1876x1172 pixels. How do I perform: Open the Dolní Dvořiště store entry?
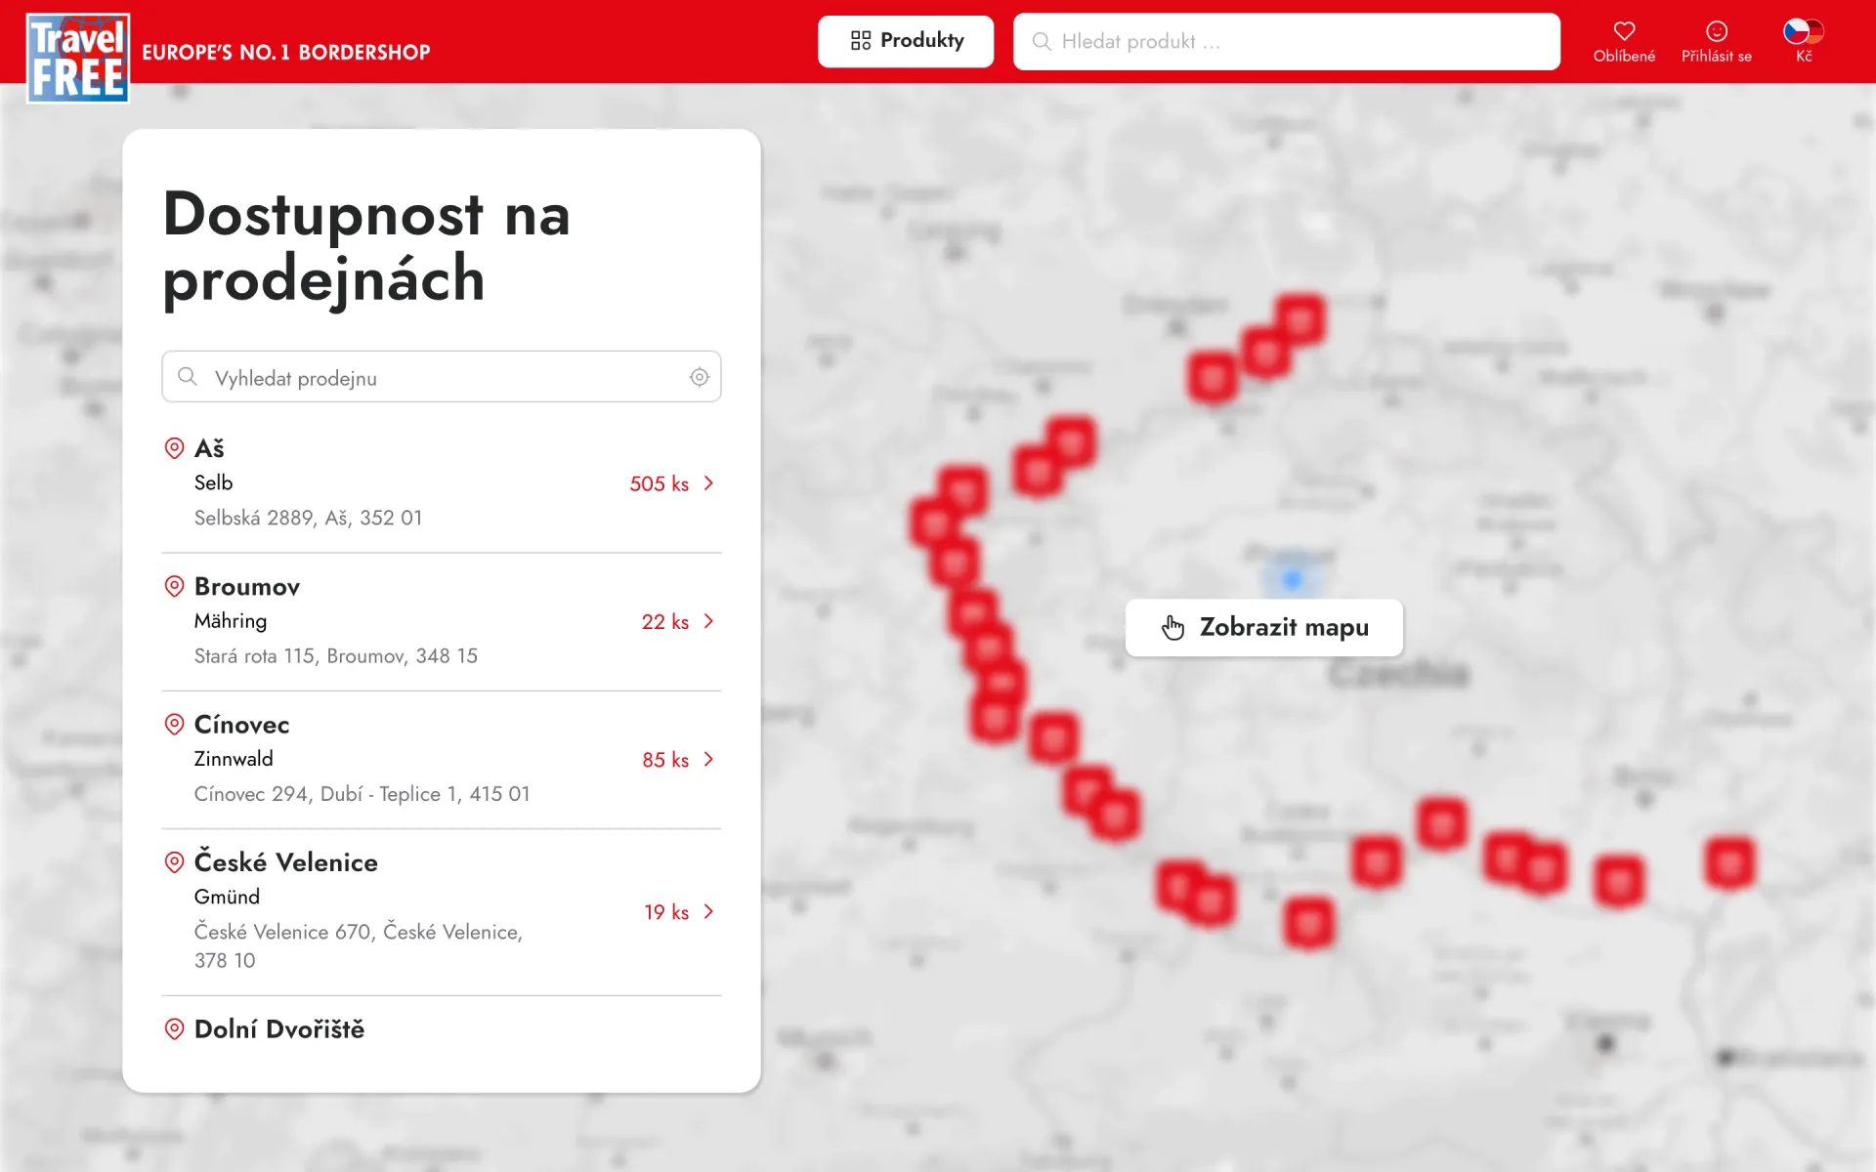tap(278, 1029)
